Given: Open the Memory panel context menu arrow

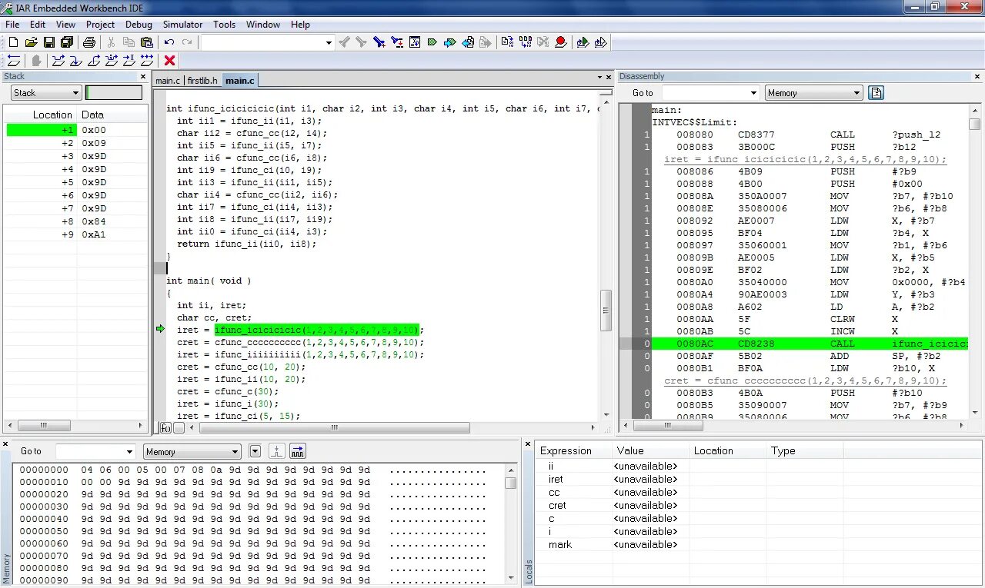Looking at the screenshot, I should [255, 451].
